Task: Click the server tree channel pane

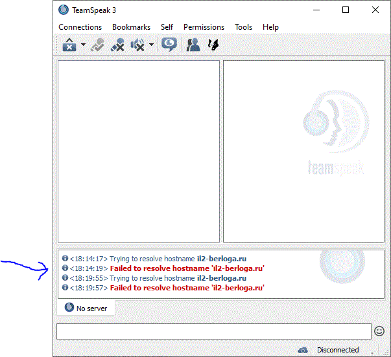Action: click(x=139, y=151)
